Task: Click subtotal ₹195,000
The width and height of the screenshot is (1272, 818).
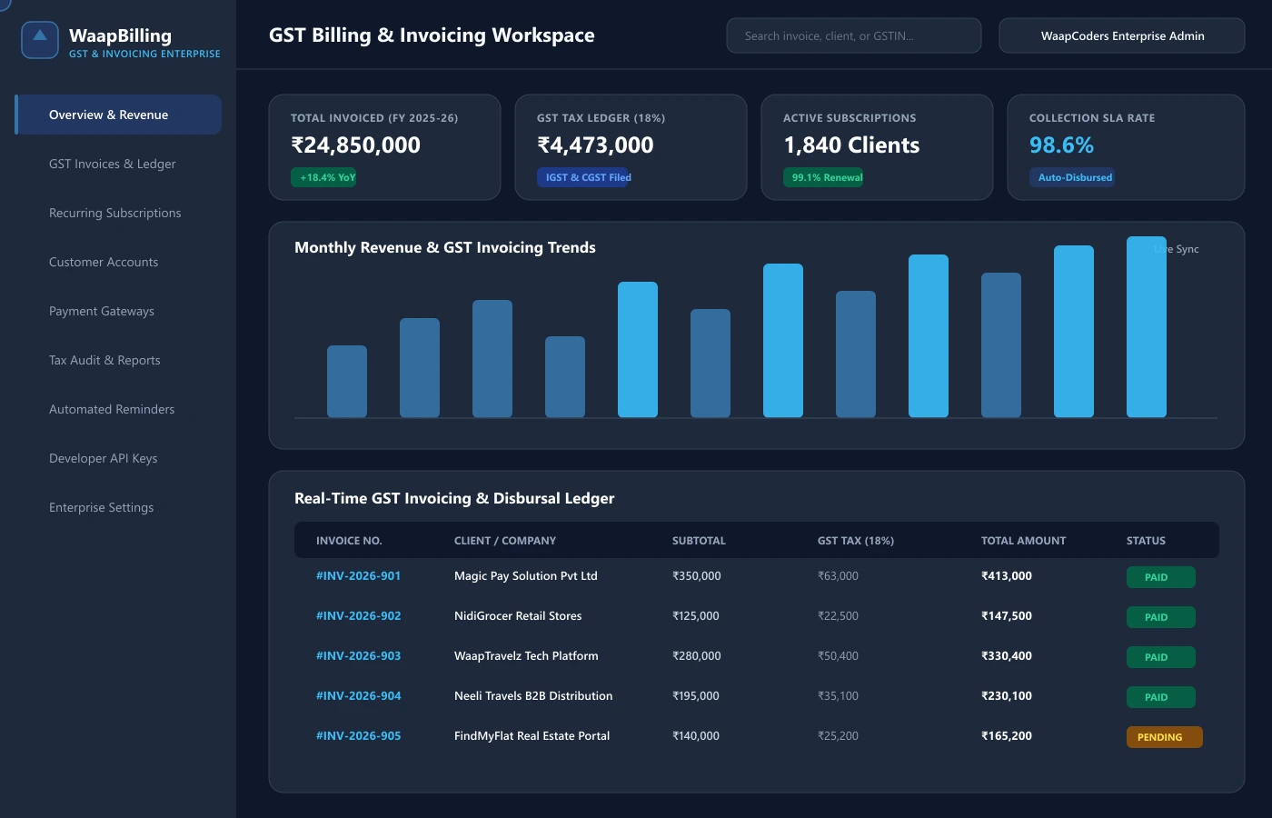Action: pyautogui.click(x=696, y=695)
